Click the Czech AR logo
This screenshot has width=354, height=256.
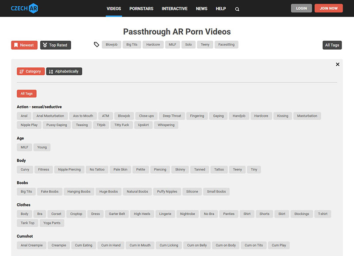coord(24,8)
